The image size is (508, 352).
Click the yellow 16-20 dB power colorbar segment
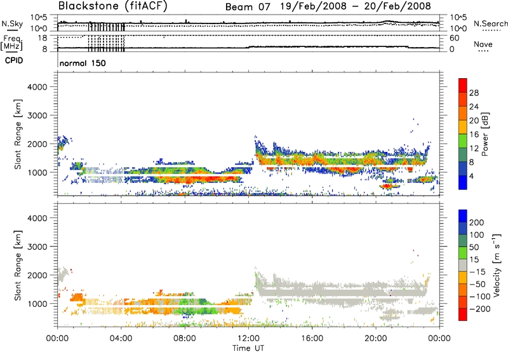click(463, 127)
